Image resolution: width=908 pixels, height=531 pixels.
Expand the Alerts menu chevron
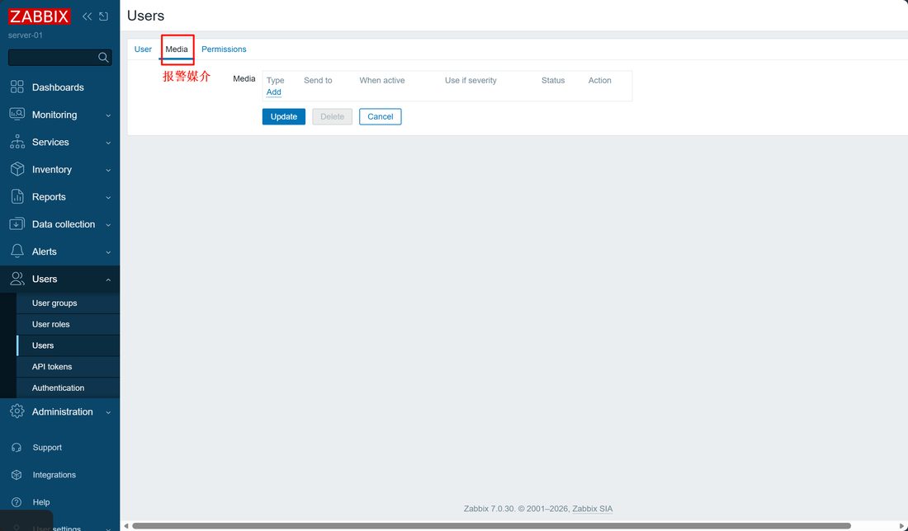[108, 252]
